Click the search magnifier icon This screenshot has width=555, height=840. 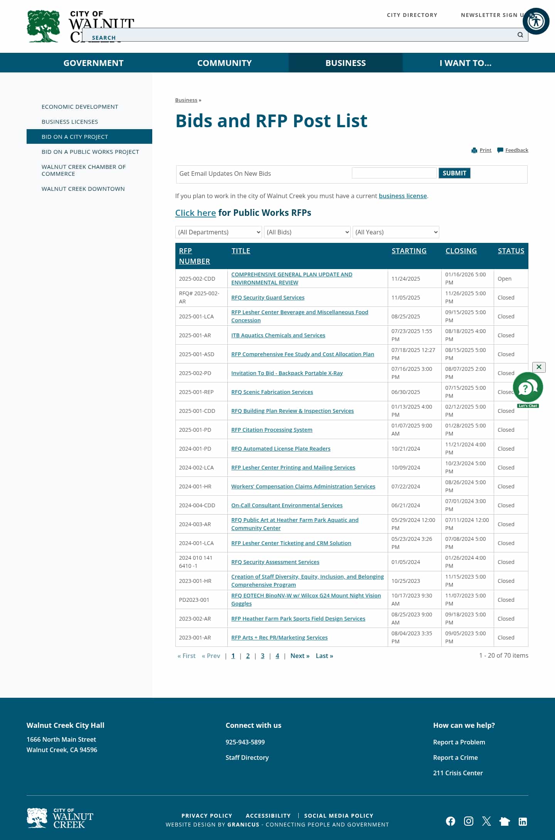(x=520, y=35)
